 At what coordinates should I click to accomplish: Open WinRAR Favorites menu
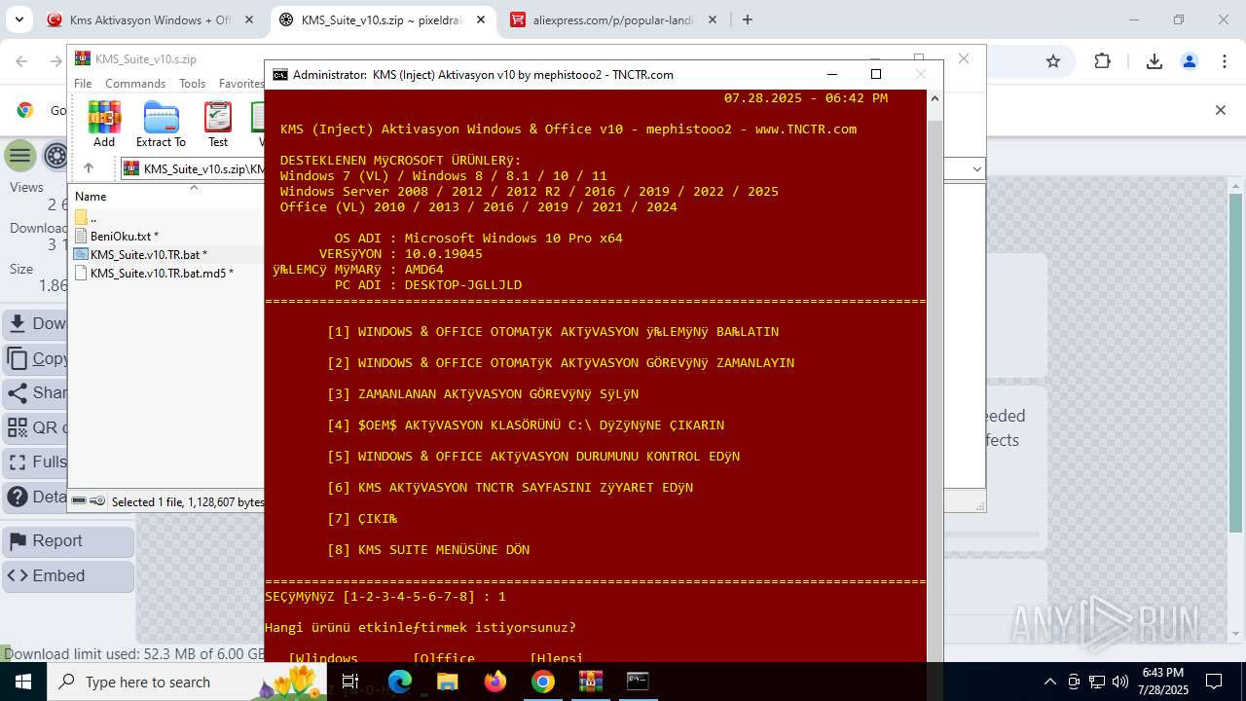tap(240, 84)
